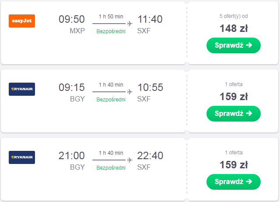Click the Bezpośredni label on the easyJet flight
The width and height of the screenshot is (280, 202).
(x=111, y=31)
